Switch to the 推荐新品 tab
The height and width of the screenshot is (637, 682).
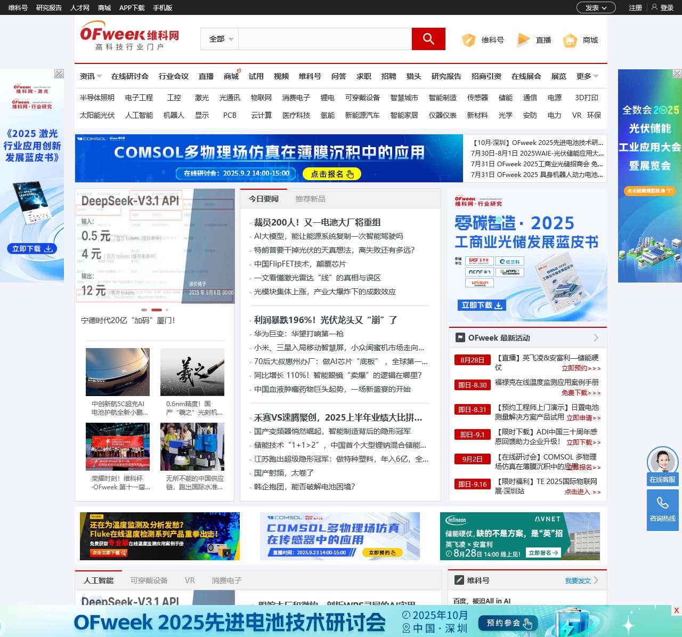coord(310,199)
